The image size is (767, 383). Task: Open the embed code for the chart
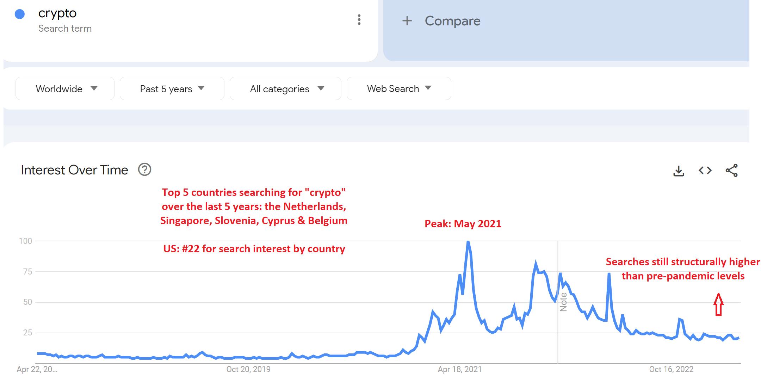705,171
